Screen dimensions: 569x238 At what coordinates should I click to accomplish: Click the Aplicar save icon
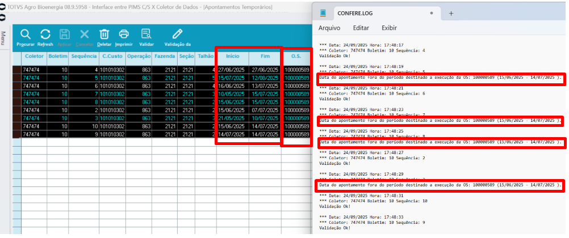click(x=65, y=34)
